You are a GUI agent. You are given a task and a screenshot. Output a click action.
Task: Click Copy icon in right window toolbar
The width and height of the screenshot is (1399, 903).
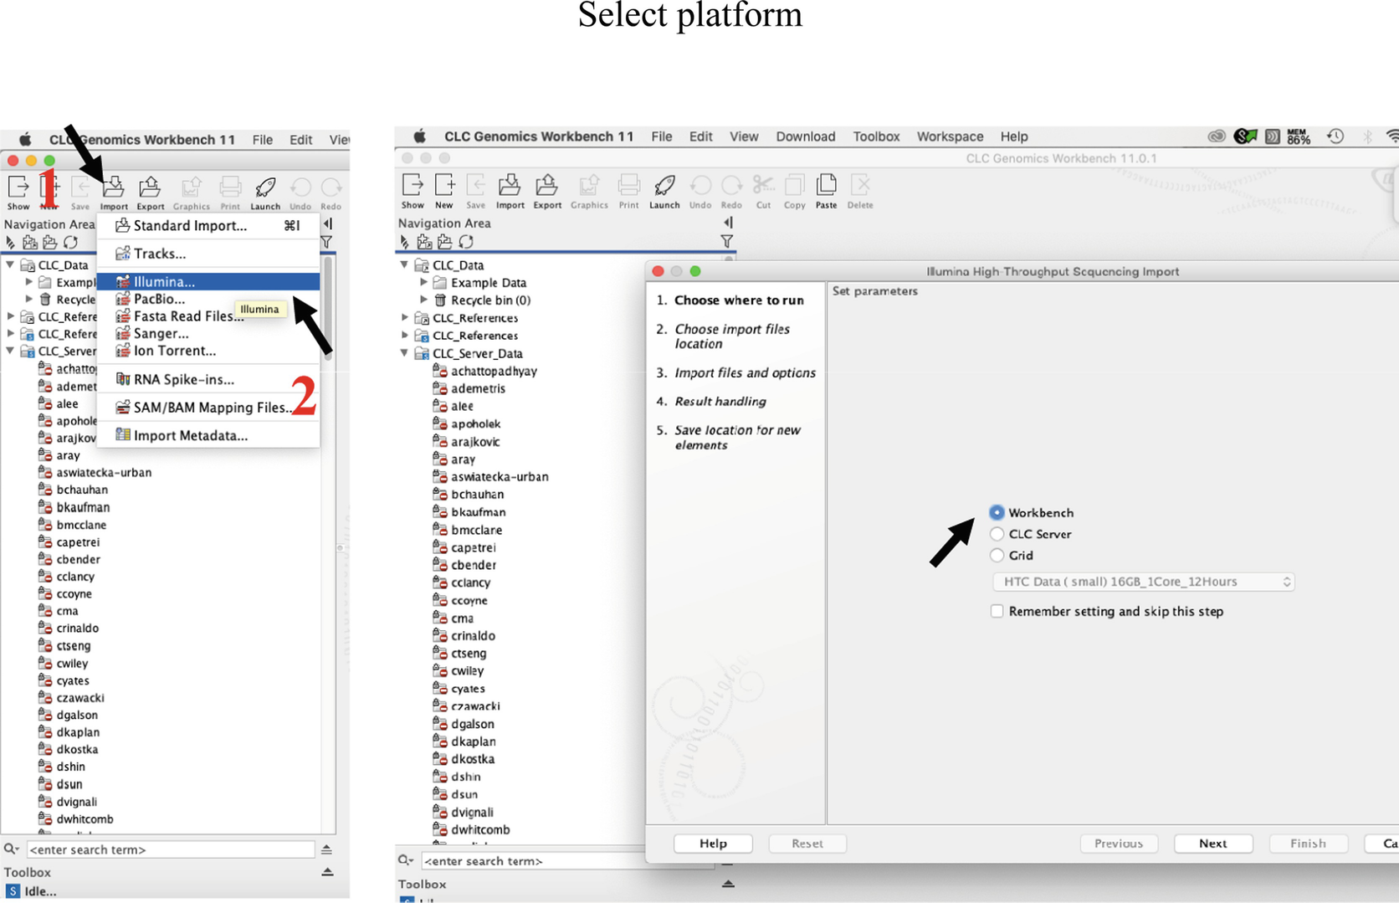coord(795,185)
